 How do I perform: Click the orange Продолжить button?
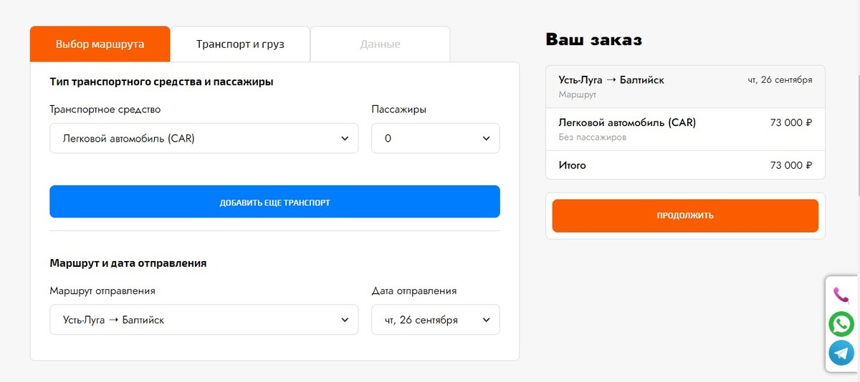[x=684, y=215]
